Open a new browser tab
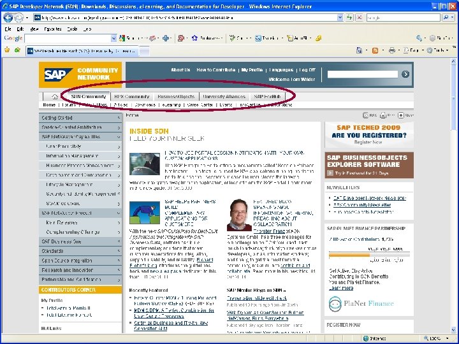459x344 pixels. click(144, 51)
